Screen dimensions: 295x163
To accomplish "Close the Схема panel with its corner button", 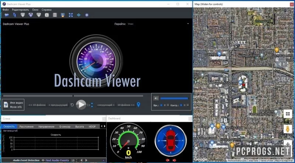I will click(104, 119).
